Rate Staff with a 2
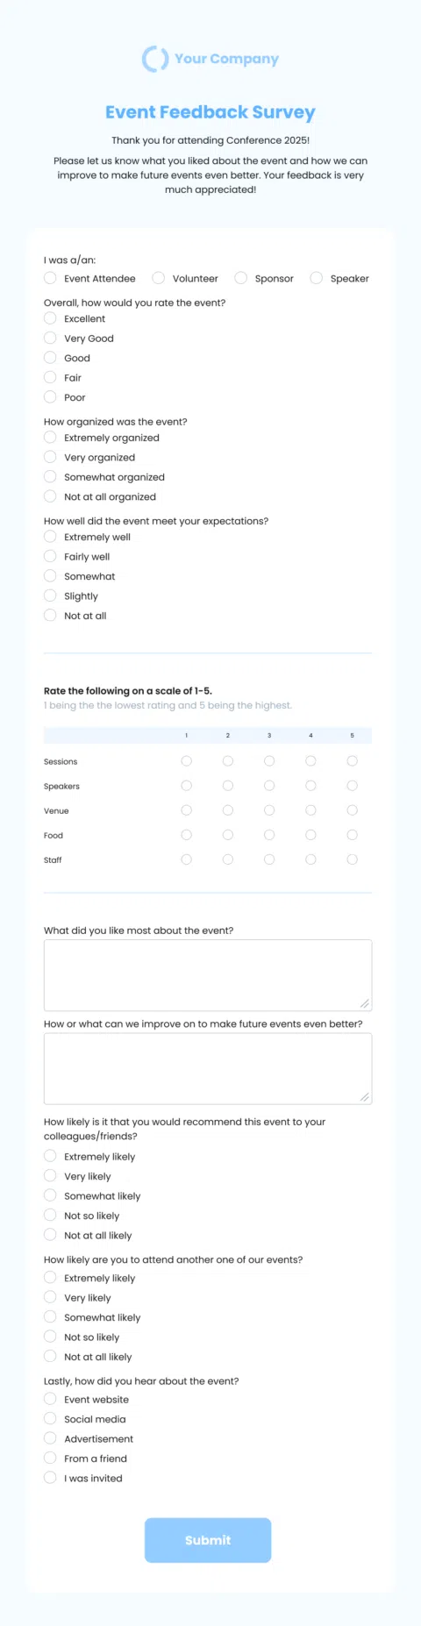Image resolution: width=421 pixels, height=1626 pixels. click(228, 859)
